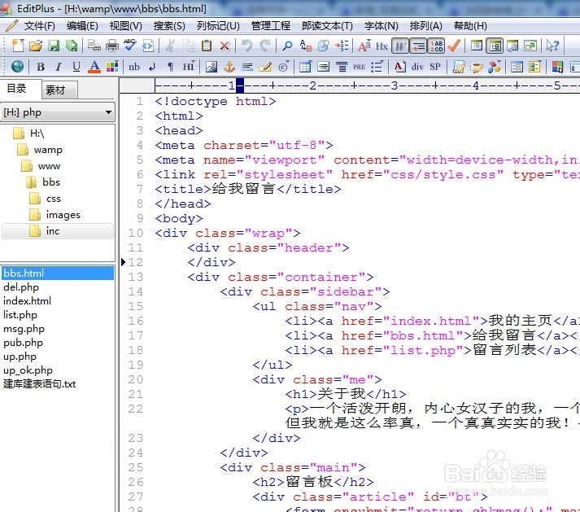
Task: Create a new document with the New icon
Action: point(17,46)
